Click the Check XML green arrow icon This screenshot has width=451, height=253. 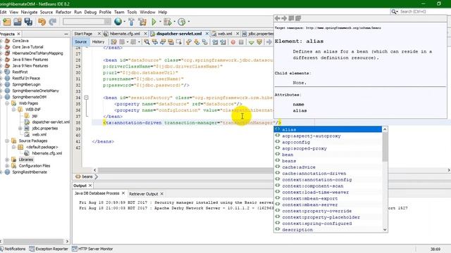[x=252, y=42]
